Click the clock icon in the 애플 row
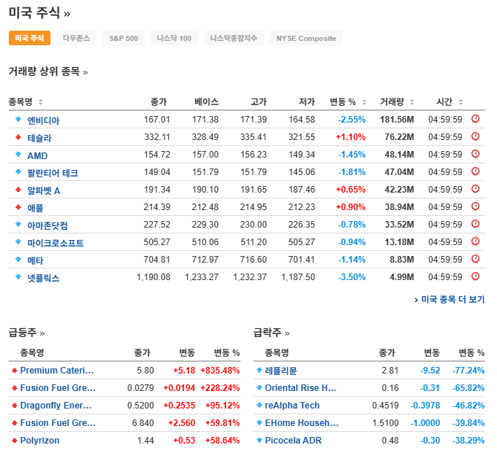The width and height of the screenshot is (497, 453). (475, 206)
